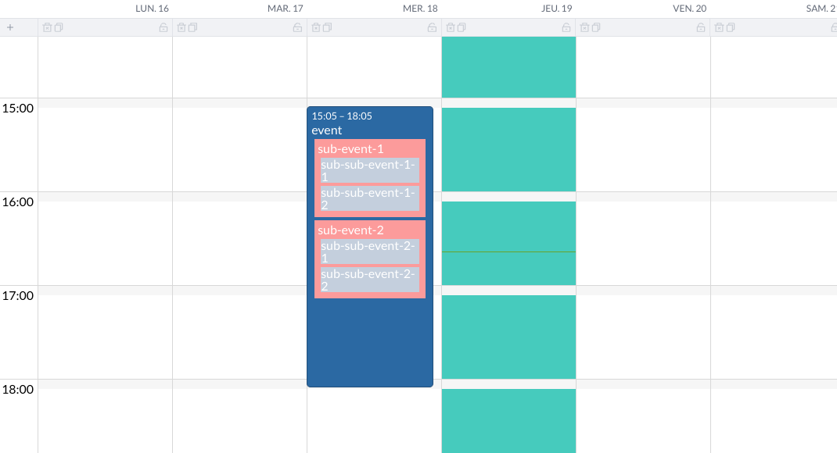Select the JEU. 19 day header
Image resolution: width=837 pixels, height=453 pixels.
(x=558, y=9)
